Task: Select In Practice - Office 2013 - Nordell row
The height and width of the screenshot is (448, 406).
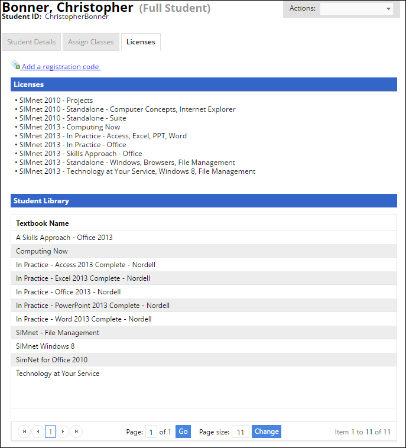Action: pos(204,292)
